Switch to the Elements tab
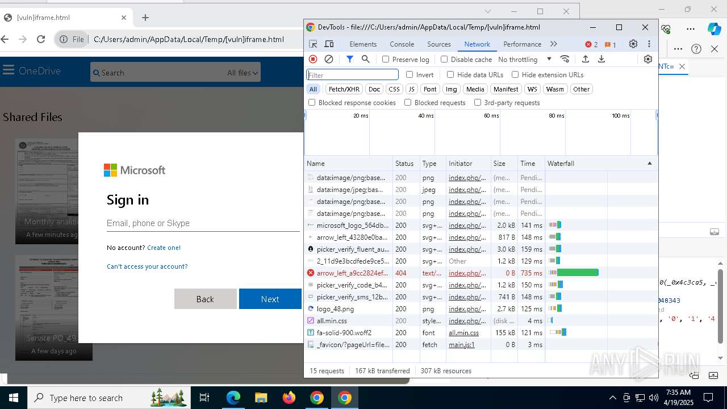Image resolution: width=727 pixels, height=409 pixels. point(363,44)
